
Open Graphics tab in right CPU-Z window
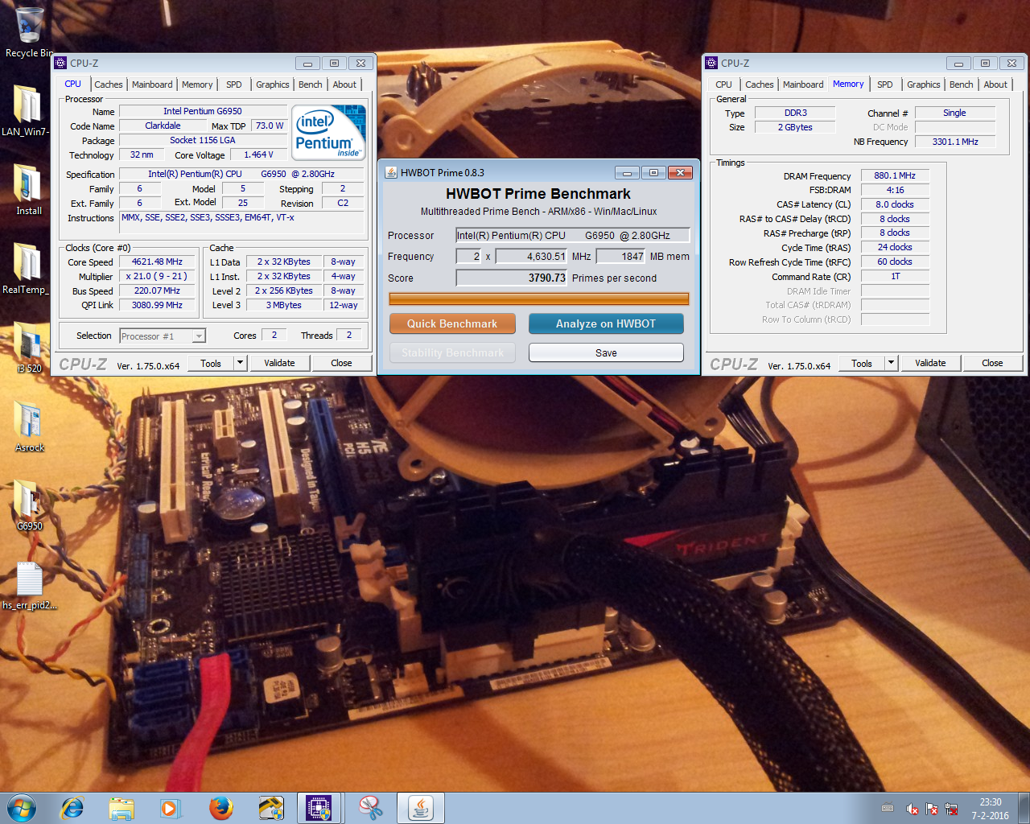coord(924,84)
